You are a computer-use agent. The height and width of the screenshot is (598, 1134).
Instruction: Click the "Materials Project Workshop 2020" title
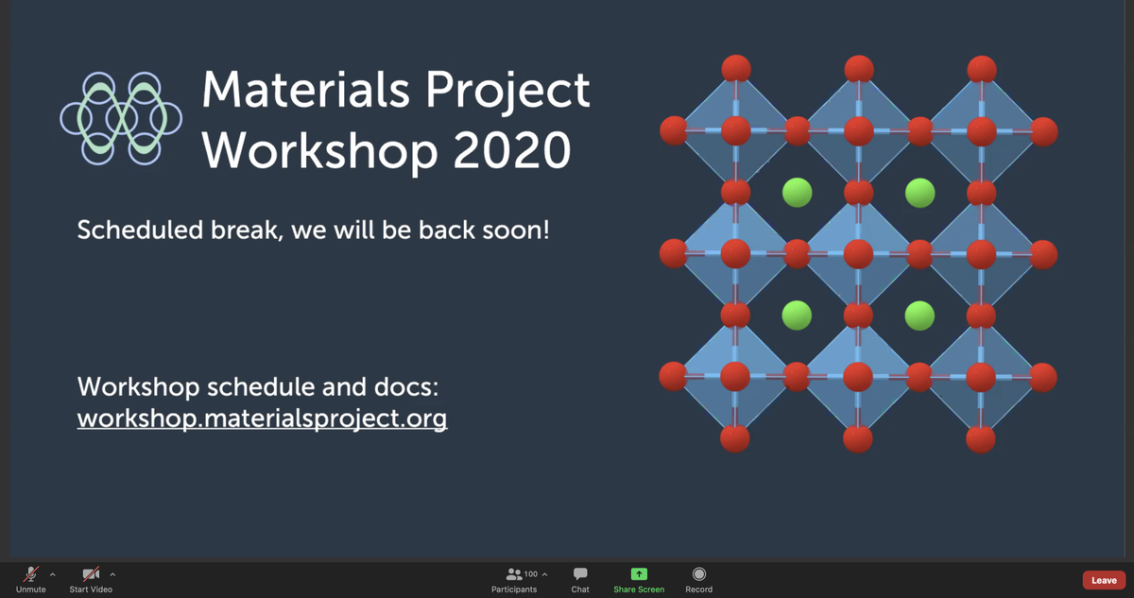tap(395, 120)
